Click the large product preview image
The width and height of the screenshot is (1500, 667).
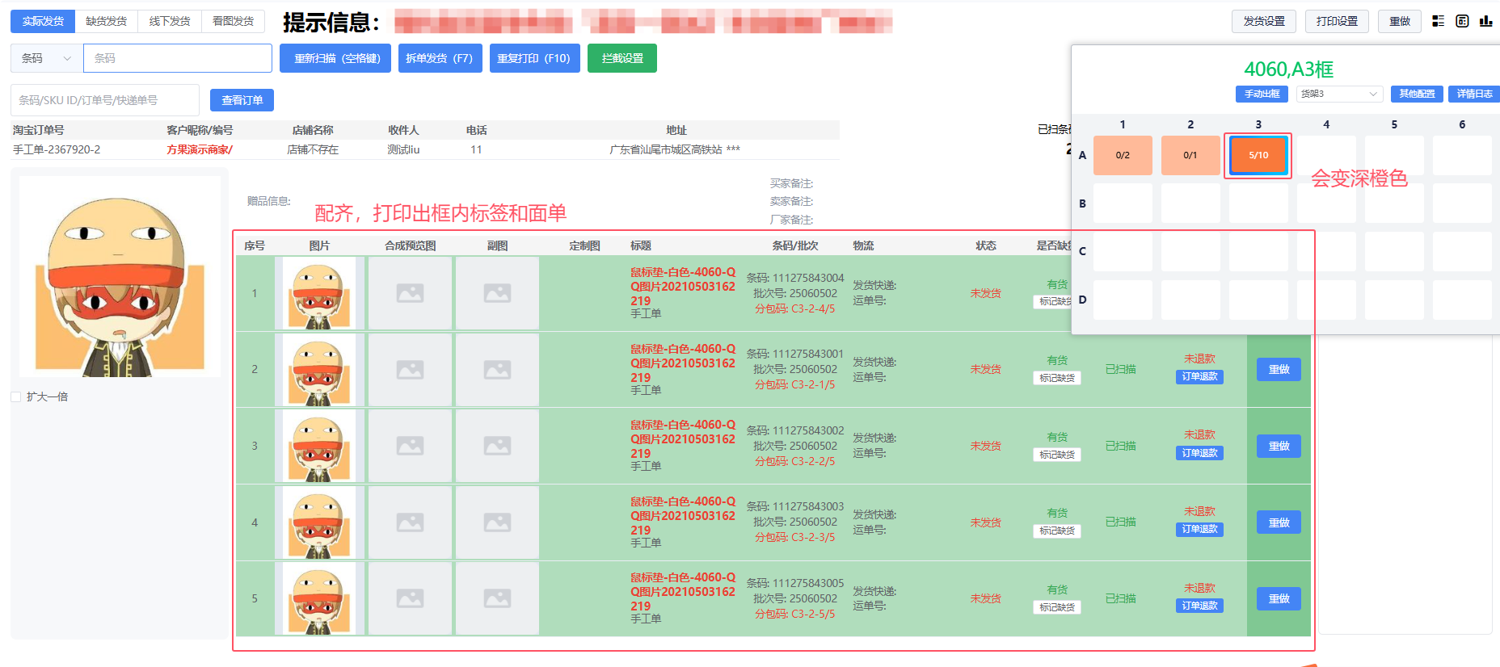(120, 277)
